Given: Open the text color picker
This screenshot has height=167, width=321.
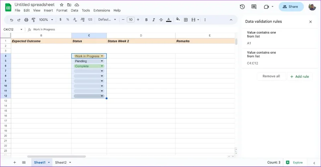Looking at the screenshot, I should point(169,20).
